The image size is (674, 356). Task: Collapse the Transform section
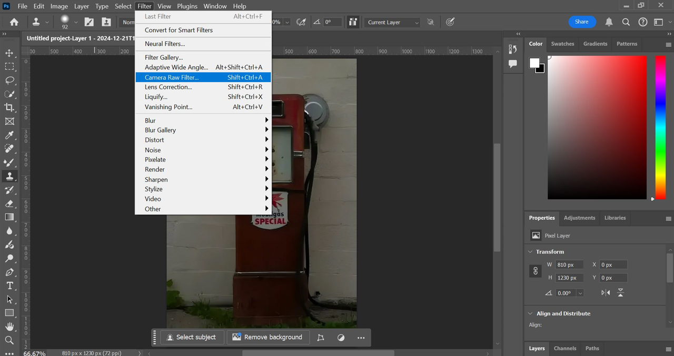pos(530,252)
